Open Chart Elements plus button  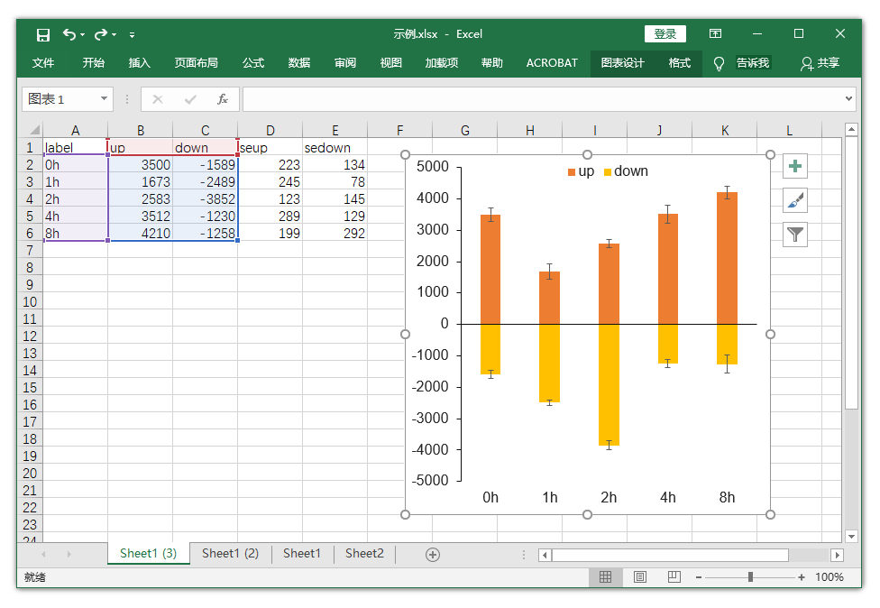tap(795, 166)
